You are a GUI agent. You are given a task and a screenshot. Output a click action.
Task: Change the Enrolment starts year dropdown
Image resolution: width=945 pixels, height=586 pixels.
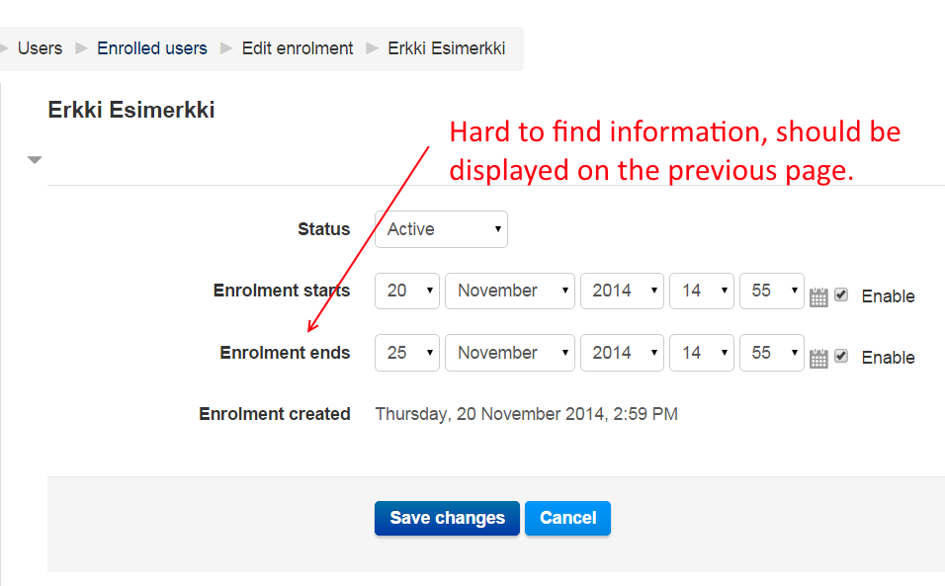click(622, 291)
